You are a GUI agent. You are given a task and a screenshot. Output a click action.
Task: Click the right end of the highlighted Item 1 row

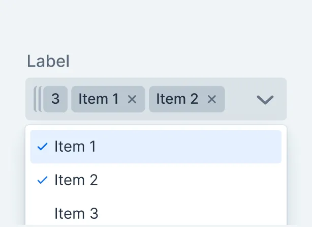coord(264,147)
